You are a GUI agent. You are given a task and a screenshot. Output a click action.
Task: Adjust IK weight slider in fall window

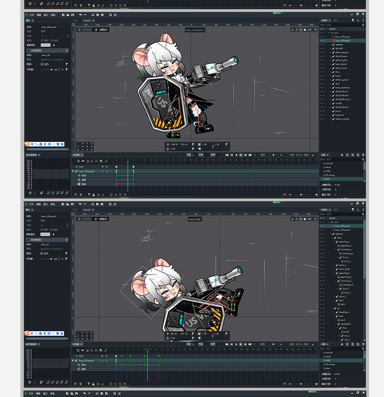46,259
